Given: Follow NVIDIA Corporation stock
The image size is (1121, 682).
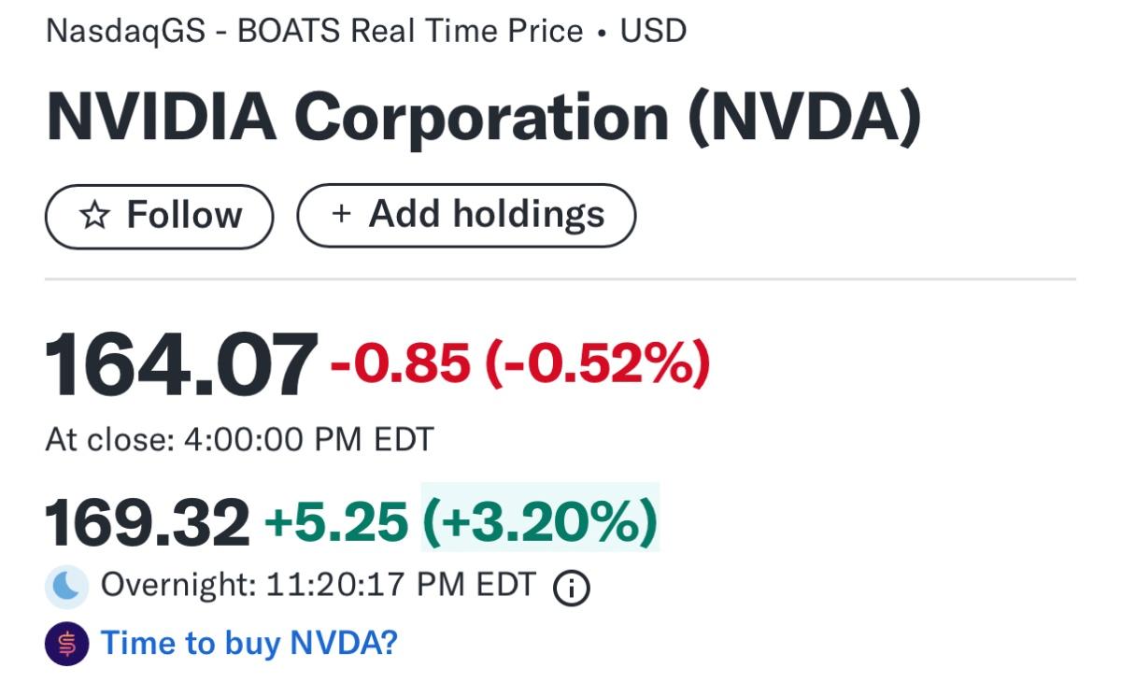Looking at the screenshot, I should (160, 216).
